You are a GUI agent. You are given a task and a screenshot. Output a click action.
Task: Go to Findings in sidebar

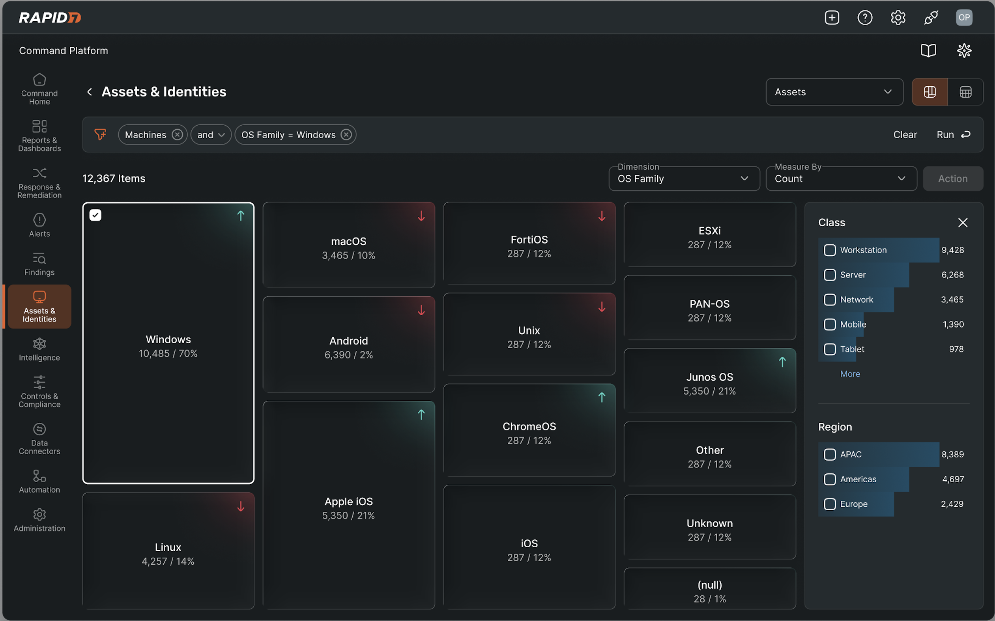pos(39,264)
